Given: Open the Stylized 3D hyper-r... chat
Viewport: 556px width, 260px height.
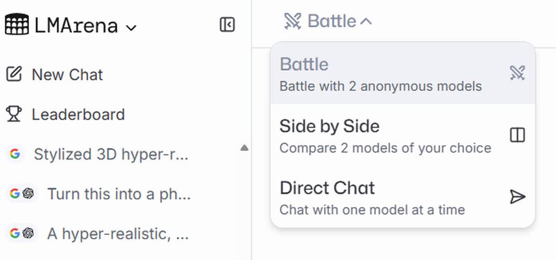Looking at the screenshot, I should [111, 154].
